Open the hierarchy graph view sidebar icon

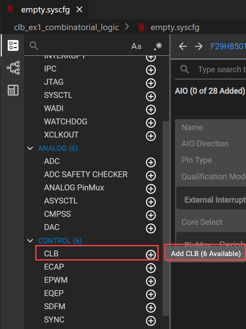[x=13, y=68]
